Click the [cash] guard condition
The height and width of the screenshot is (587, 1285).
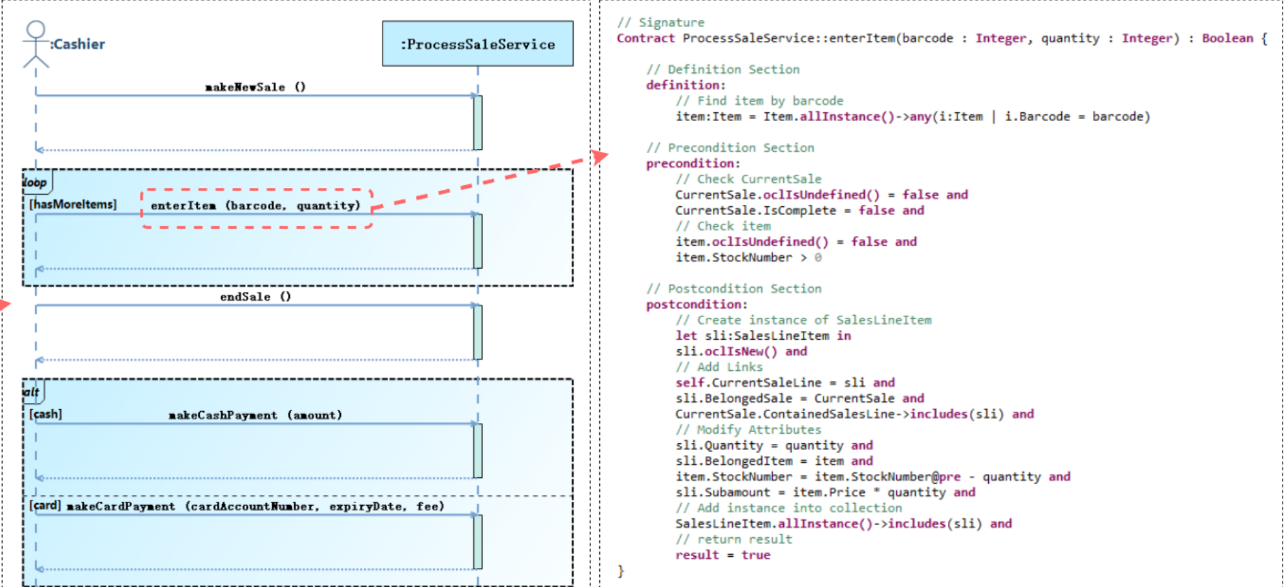(46, 414)
